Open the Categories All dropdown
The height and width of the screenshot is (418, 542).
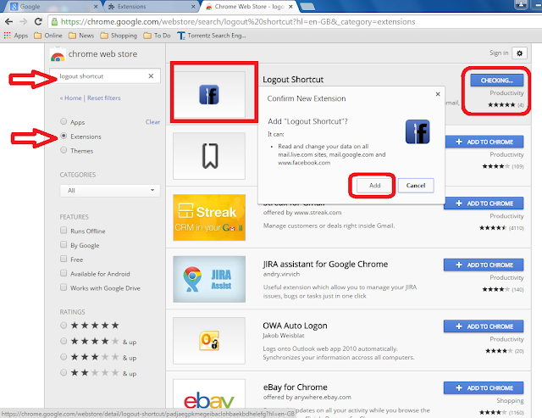(110, 190)
